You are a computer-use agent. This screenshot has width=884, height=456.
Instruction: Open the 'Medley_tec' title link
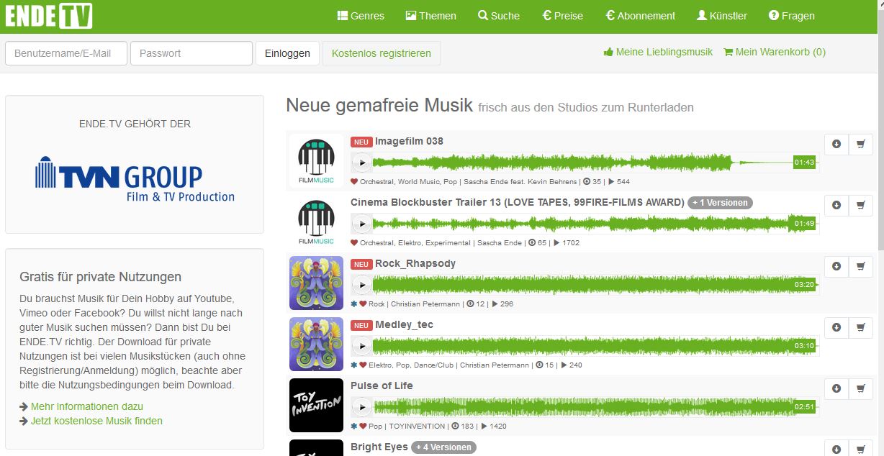404,324
